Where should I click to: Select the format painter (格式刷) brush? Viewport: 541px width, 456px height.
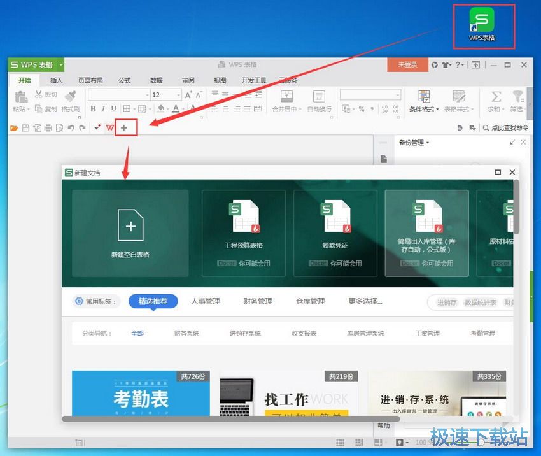click(x=71, y=96)
